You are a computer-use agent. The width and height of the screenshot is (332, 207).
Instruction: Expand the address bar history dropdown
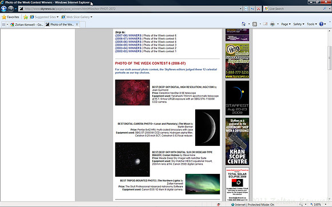click(x=240, y=9)
